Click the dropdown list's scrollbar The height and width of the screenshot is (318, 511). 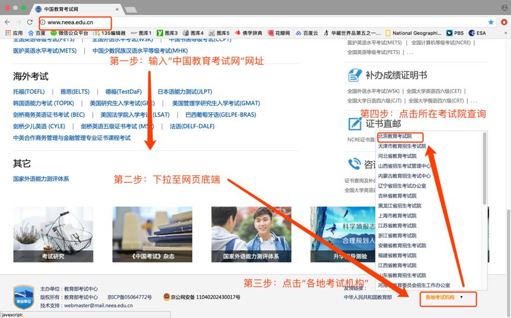(x=484, y=168)
